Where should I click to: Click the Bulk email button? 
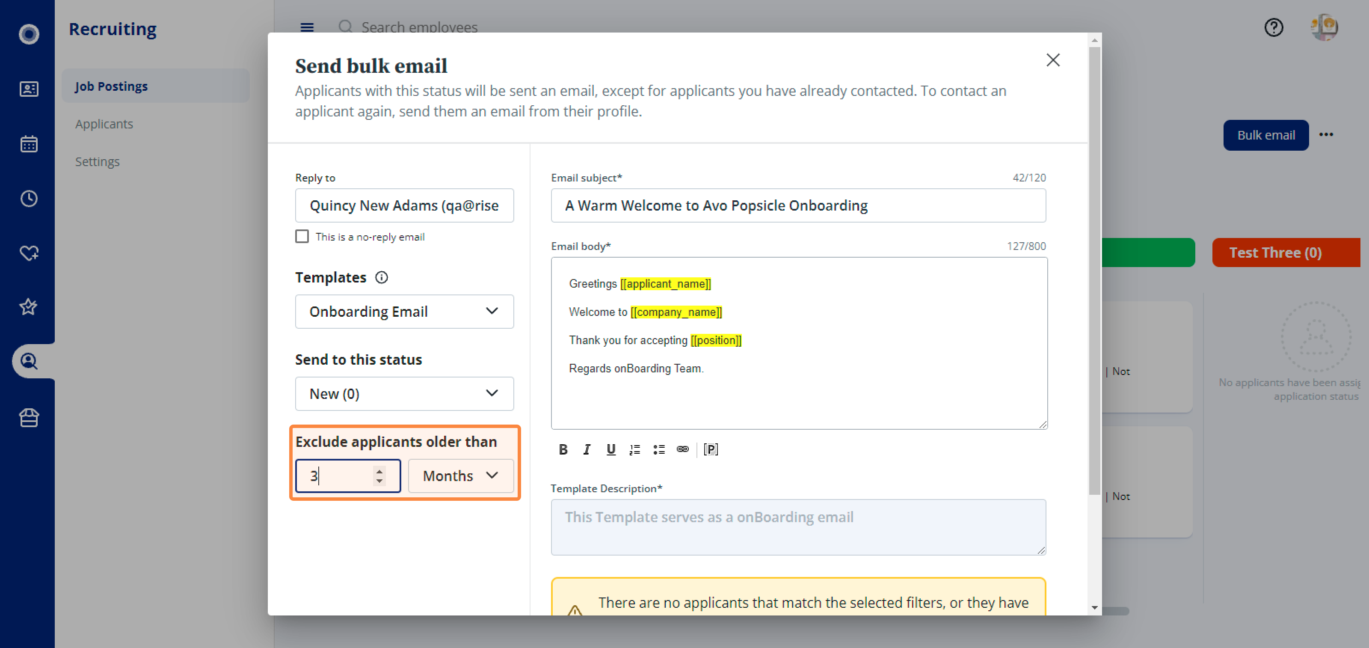click(x=1265, y=135)
